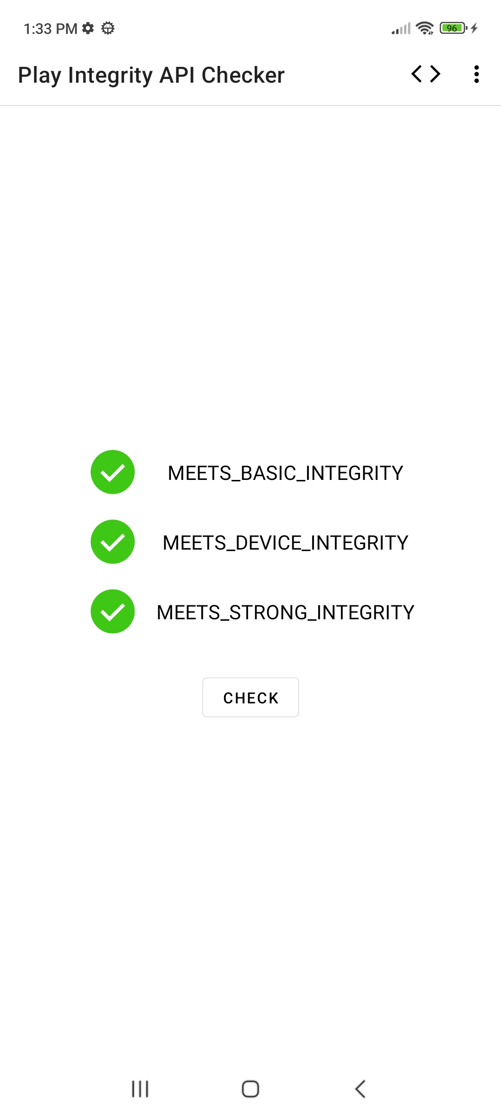Tap the charging bolt indicator

474,28
